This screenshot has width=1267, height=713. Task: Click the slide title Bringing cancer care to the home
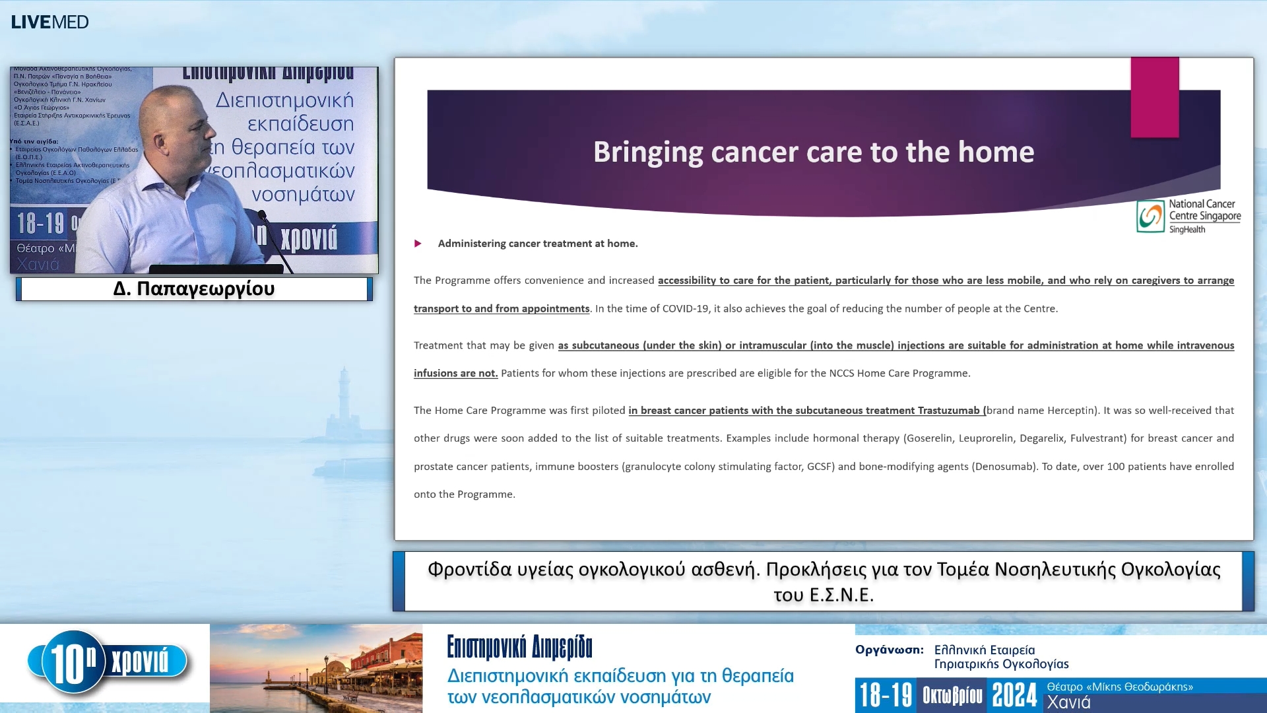click(813, 152)
